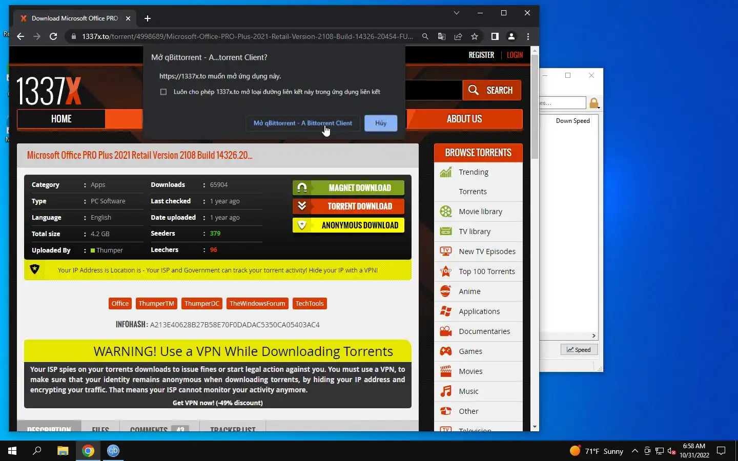Viewport: 738px width, 461px height.
Task: Click the orange SEARCH button
Action: click(x=491, y=90)
